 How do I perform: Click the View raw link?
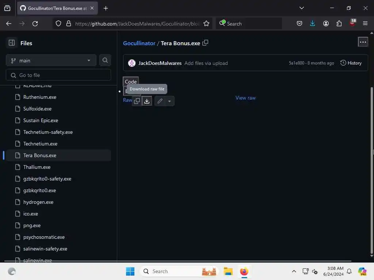(x=245, y=98)
